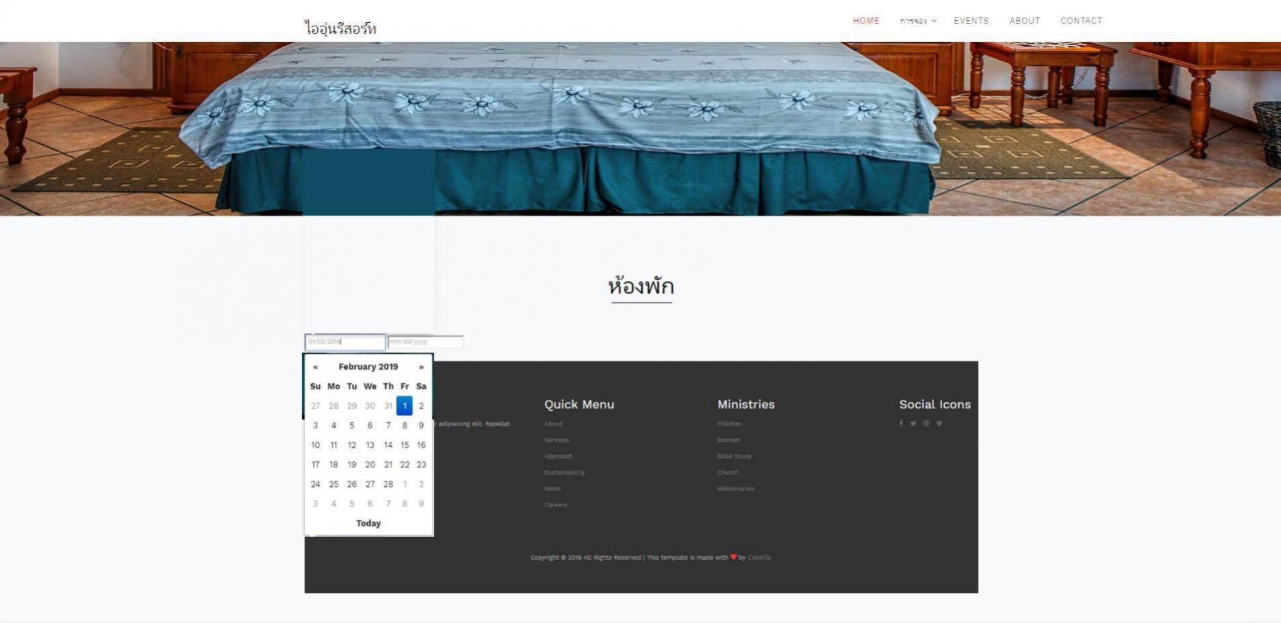Open Bible Study link under Ministries
This screenshot has height=623, width=1281.
pyautogui.click(x=734, y=457)
